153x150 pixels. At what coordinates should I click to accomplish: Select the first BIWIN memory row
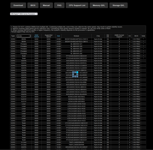78,39
